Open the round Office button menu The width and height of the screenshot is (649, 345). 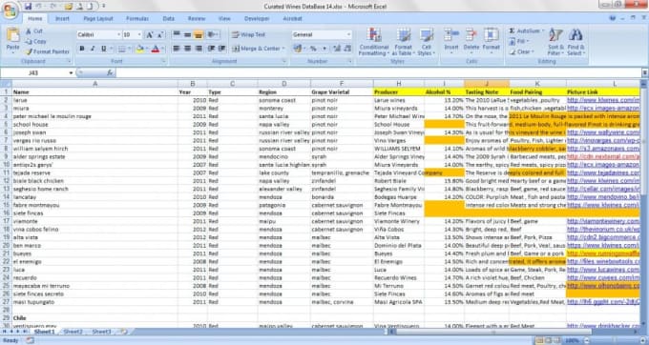tap(10, 10)
